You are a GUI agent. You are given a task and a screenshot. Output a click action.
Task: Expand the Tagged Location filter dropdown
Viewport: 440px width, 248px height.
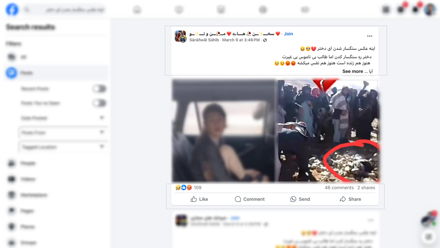[63, 147]
